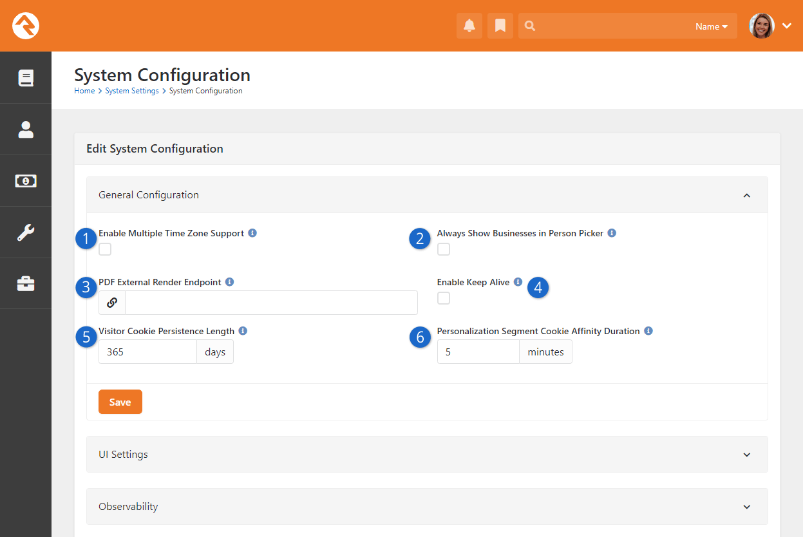The width and height of the screenshot is (803, 537).
Task: Open the user menu chevron
Action: coord(787,26)
